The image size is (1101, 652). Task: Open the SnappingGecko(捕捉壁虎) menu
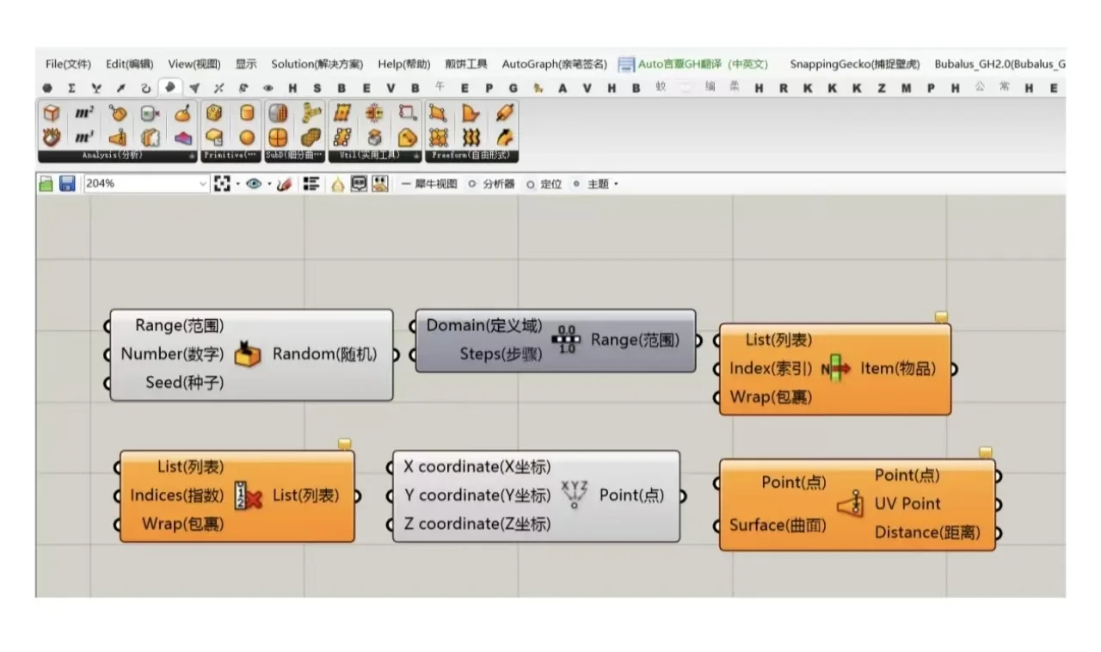(x=855, y=65)
